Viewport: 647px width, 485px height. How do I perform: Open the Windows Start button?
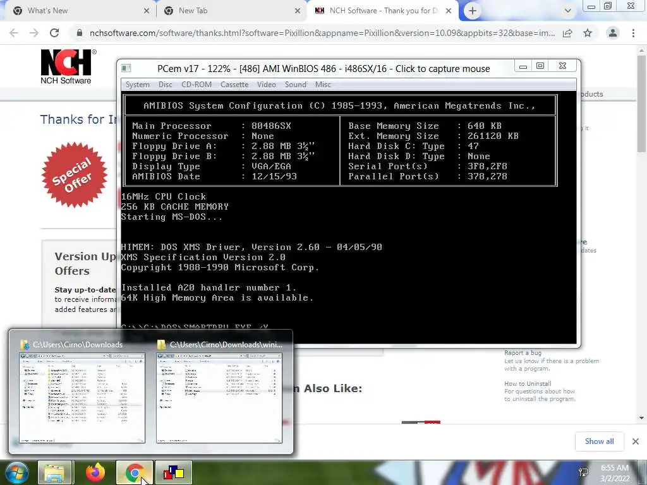click(x=16, y=472)
